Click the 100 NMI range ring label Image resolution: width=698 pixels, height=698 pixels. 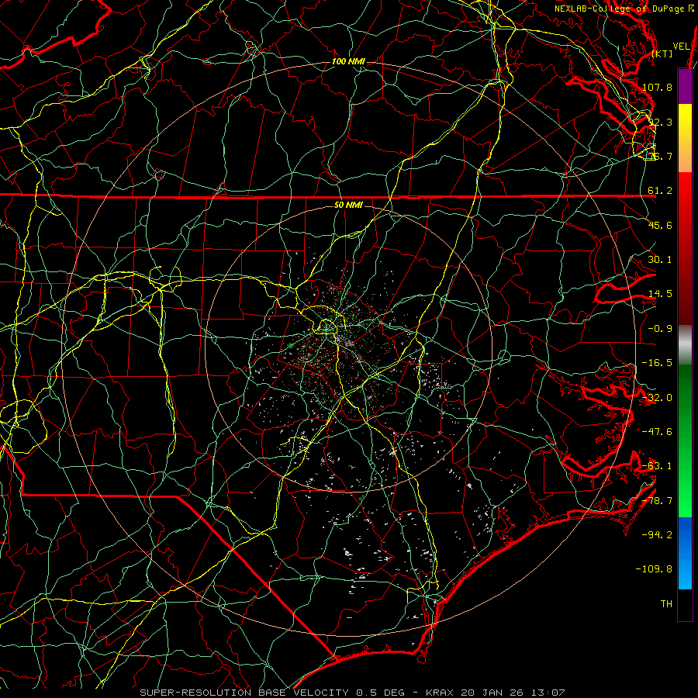(x=348, y=61)
